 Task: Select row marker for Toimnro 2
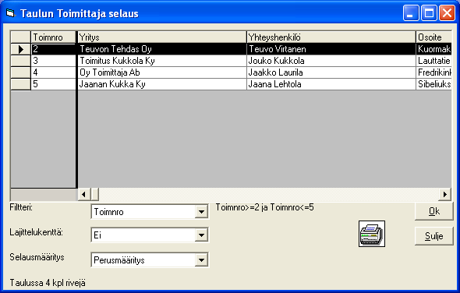(20, 49)
